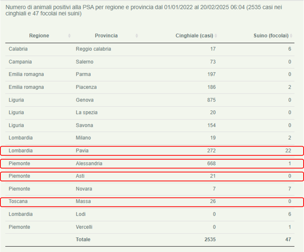Click the sort icon beside Suino (focolai)

[x=292, y=36]
